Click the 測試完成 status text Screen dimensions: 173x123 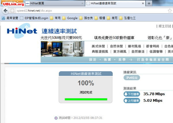tap(86, 92)
